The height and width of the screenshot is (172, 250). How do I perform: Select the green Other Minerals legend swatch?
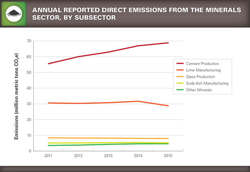[x=180, y=90]
